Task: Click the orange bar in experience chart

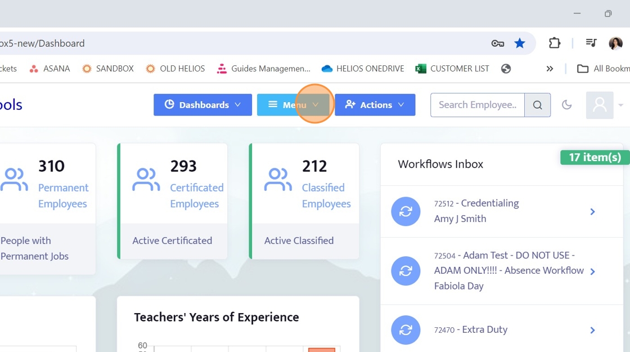Action: [321, 350]
